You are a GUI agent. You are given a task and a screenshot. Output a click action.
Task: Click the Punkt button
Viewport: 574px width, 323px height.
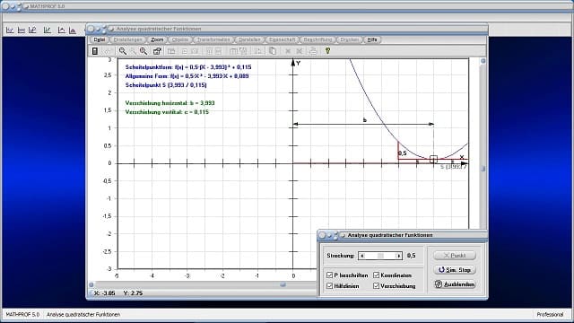click(455, 255)
